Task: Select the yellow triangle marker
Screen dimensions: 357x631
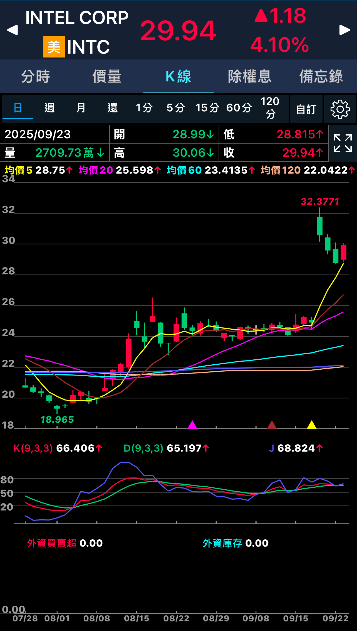Action: tap(312, 425)
